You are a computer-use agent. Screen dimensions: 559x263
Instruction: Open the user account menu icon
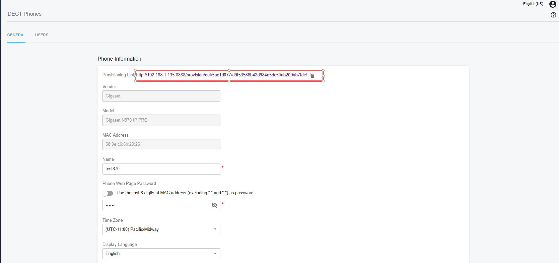click(553, 4)
